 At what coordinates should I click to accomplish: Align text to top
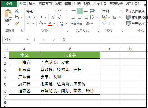tap(74, 10)
